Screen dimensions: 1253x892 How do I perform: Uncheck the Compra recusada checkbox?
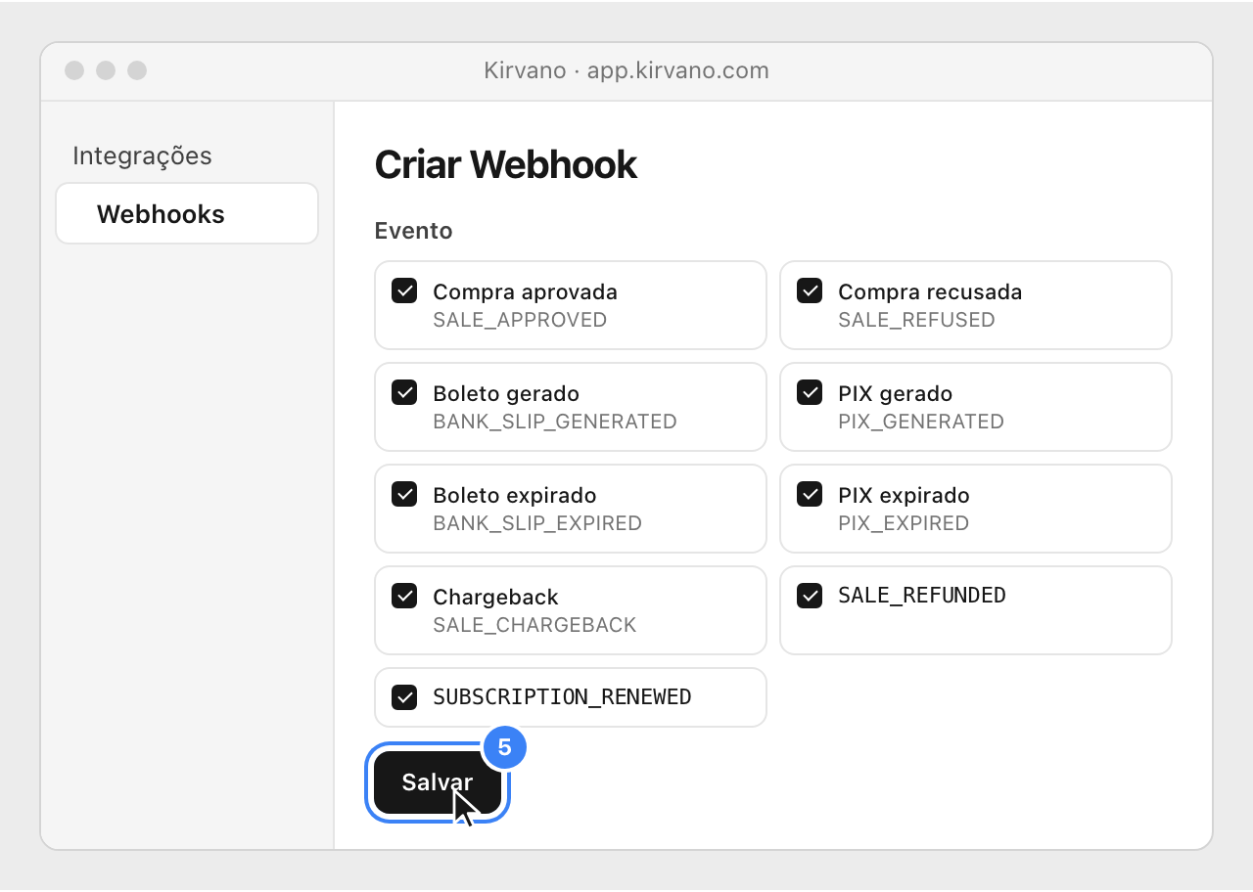coord(810,290)
